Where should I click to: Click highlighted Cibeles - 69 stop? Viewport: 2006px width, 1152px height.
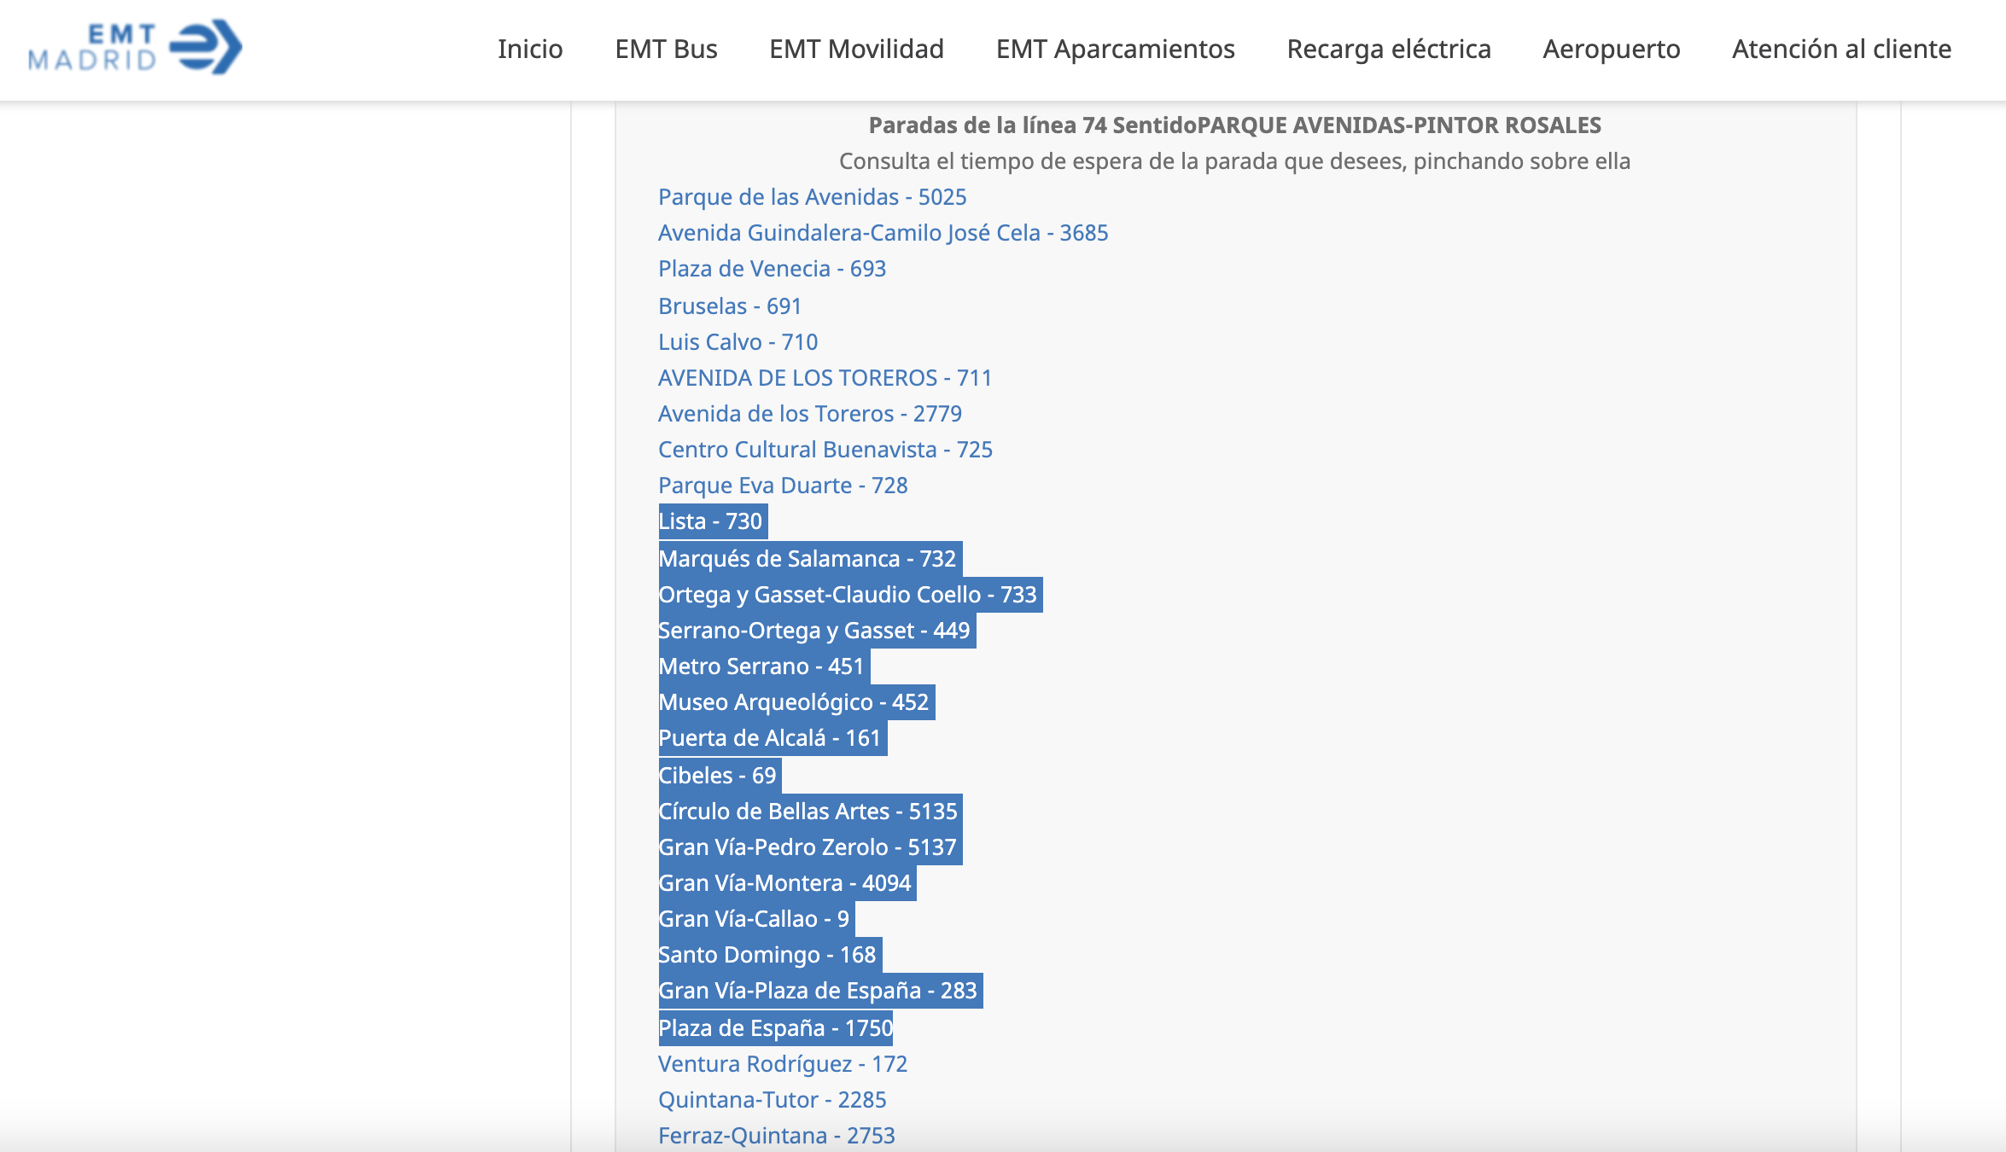(717, 776)
